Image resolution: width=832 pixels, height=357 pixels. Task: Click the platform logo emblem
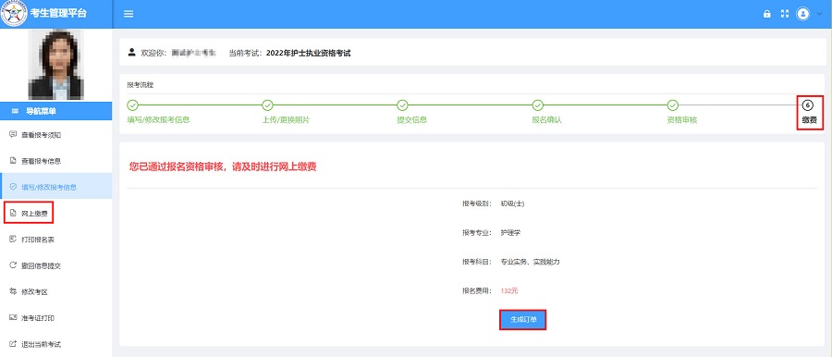[14, 14]
